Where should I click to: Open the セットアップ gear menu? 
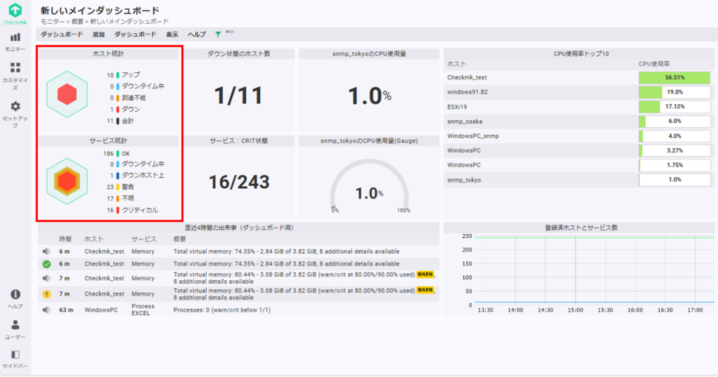[x=15, y=114]
